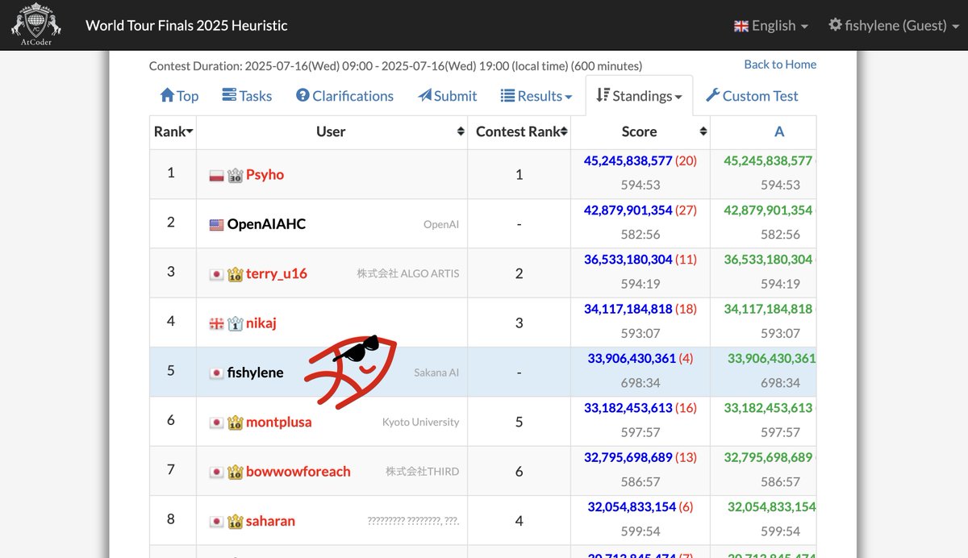Open Psyho's user profile
This screenshot has width=968, height=558.
265,175
